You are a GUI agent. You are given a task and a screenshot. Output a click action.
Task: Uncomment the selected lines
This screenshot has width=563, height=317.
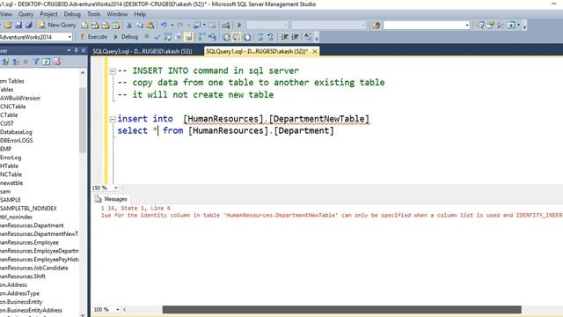coord(270,37)
